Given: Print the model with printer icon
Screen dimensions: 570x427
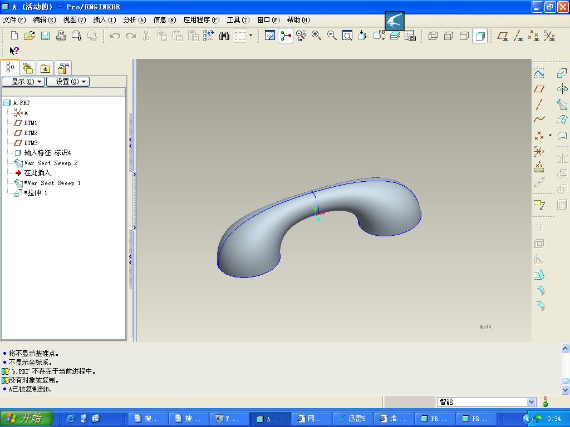Looking at the screenshot, I should 61,36.
